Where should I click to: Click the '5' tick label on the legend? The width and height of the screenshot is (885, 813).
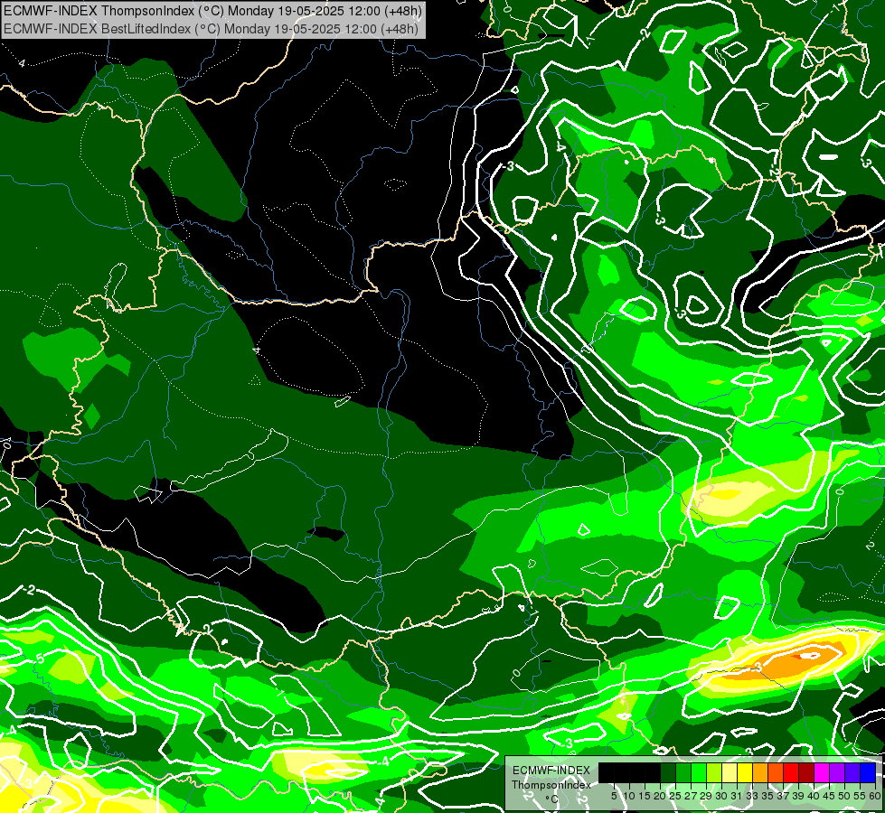(x=614, y=796)
